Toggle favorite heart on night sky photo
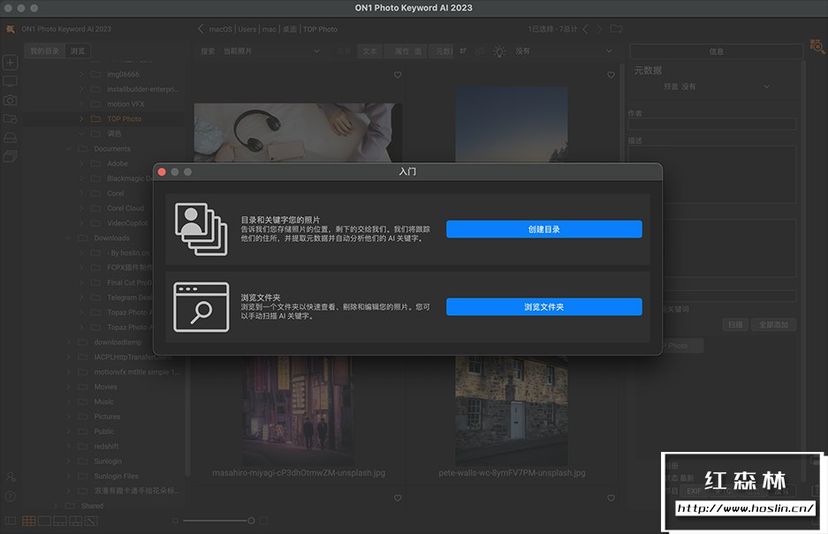 [611, 75]
